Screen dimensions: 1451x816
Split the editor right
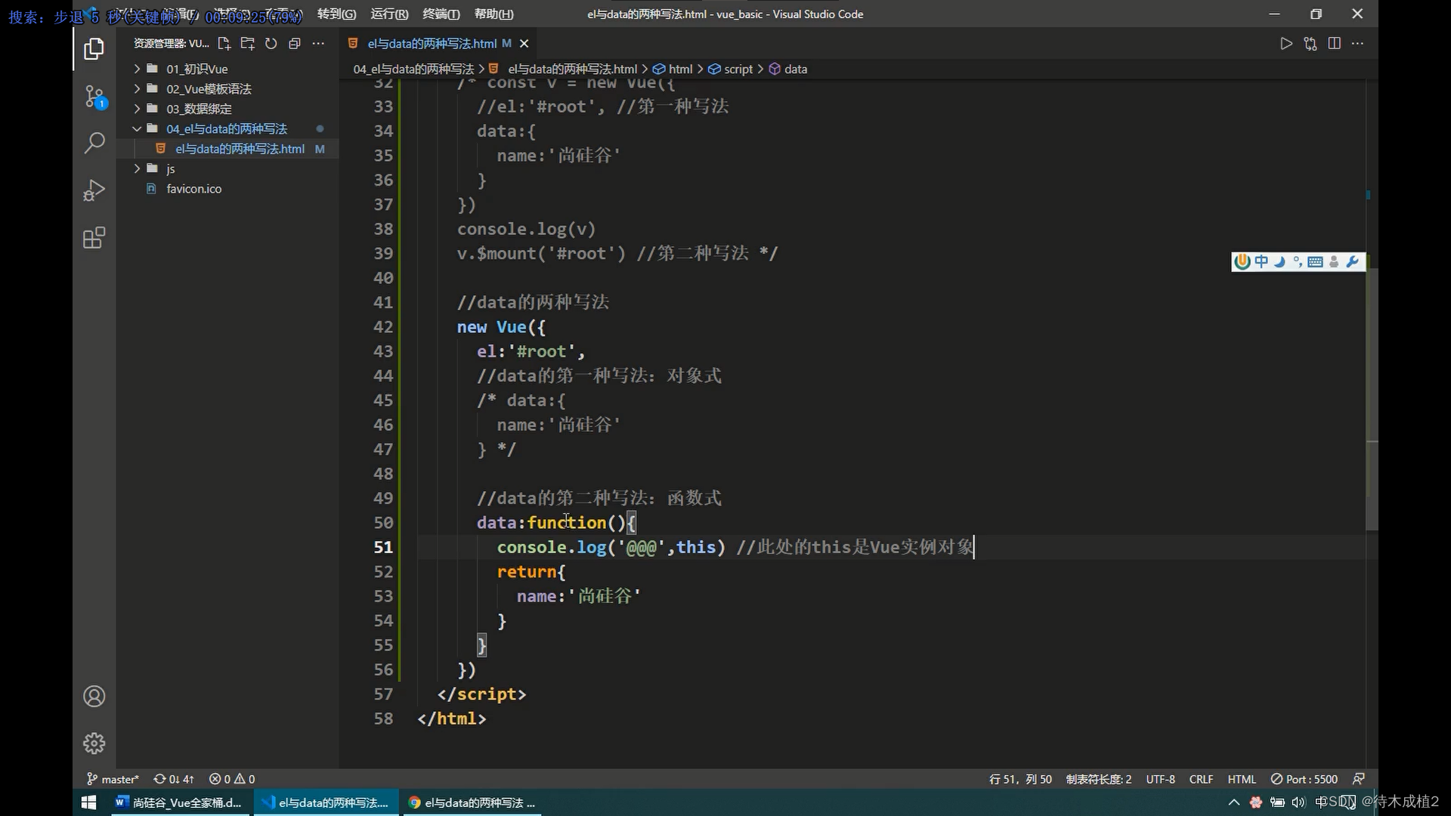point(1334,44)
